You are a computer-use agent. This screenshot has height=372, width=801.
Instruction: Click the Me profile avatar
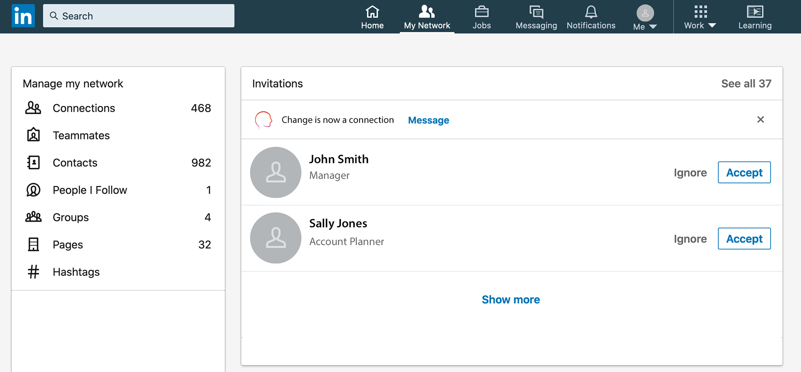(645, 13)
